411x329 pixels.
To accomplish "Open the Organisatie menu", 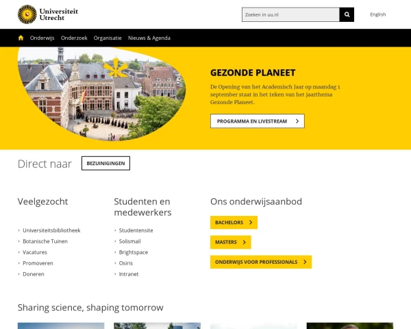I will point(108,38).
